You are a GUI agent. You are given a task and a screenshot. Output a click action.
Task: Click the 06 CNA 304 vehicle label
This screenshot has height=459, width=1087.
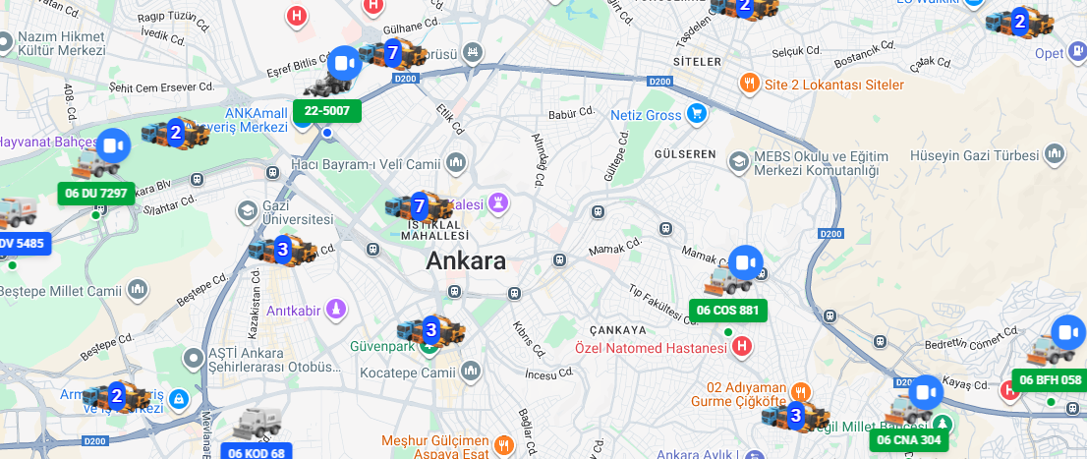click(909, 439)
